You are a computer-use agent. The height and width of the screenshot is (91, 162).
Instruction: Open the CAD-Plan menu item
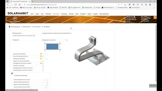(x=71, y=14)
